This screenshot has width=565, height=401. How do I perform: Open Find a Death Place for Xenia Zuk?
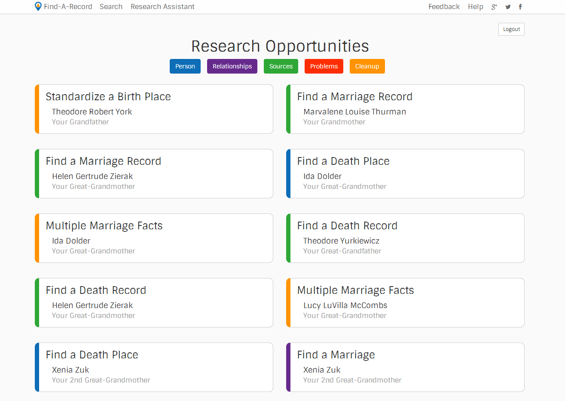point(154,367)
